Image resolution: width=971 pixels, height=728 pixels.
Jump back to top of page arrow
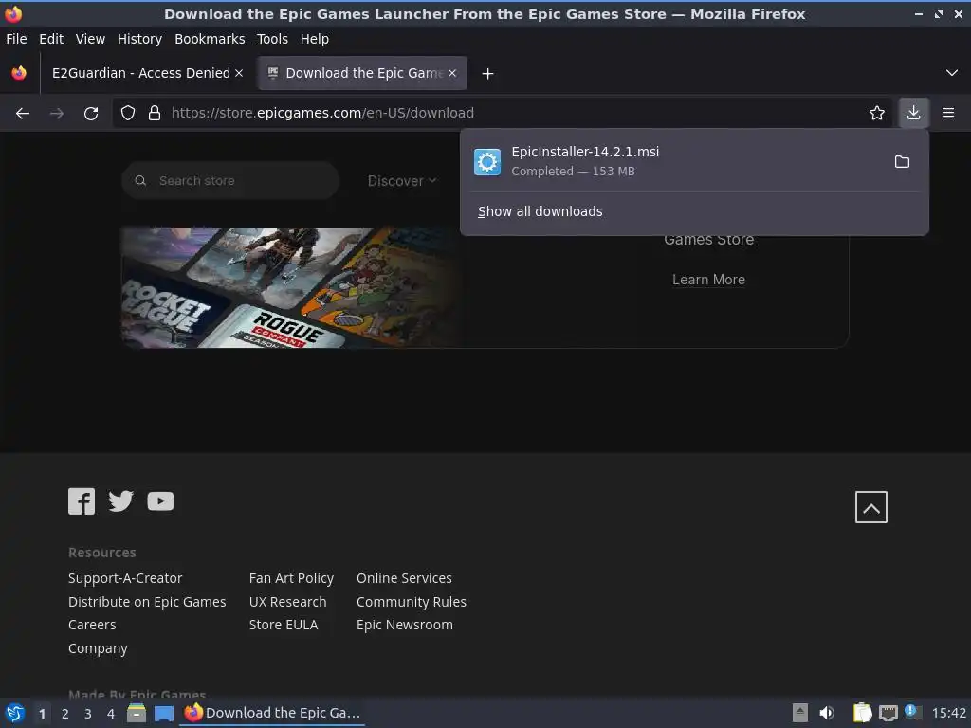(871, 507)
